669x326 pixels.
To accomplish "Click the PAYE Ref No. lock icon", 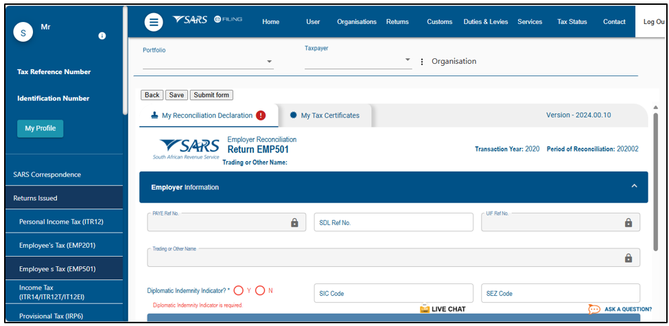I will [294, 223].
